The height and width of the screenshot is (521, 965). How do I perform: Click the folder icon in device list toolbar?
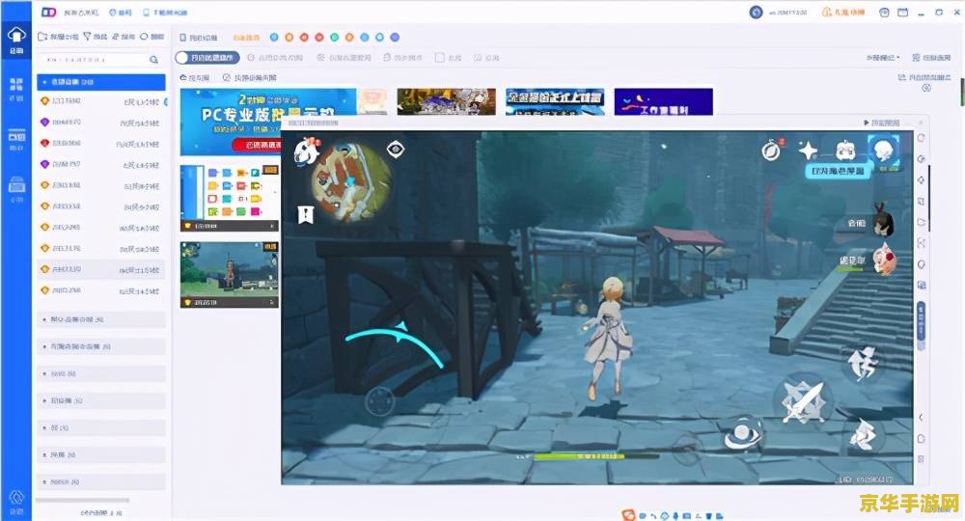click(x=42, y=37)
